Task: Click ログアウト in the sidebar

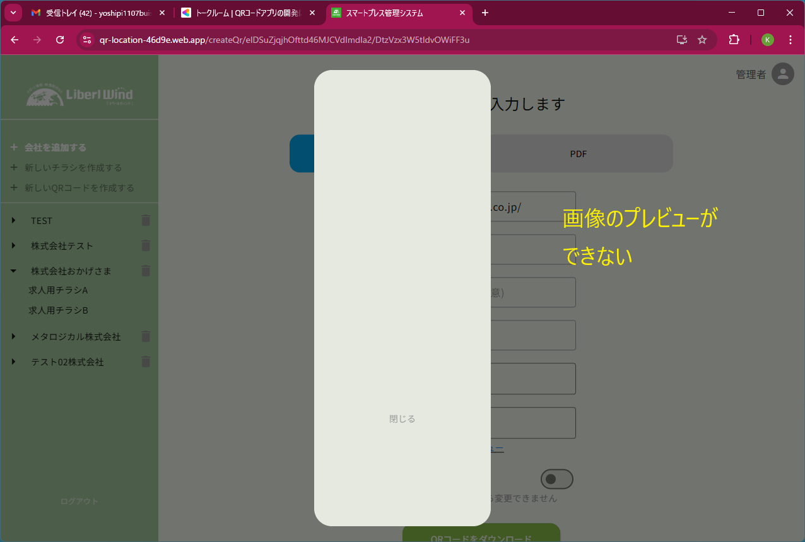Action: [79, 502]
